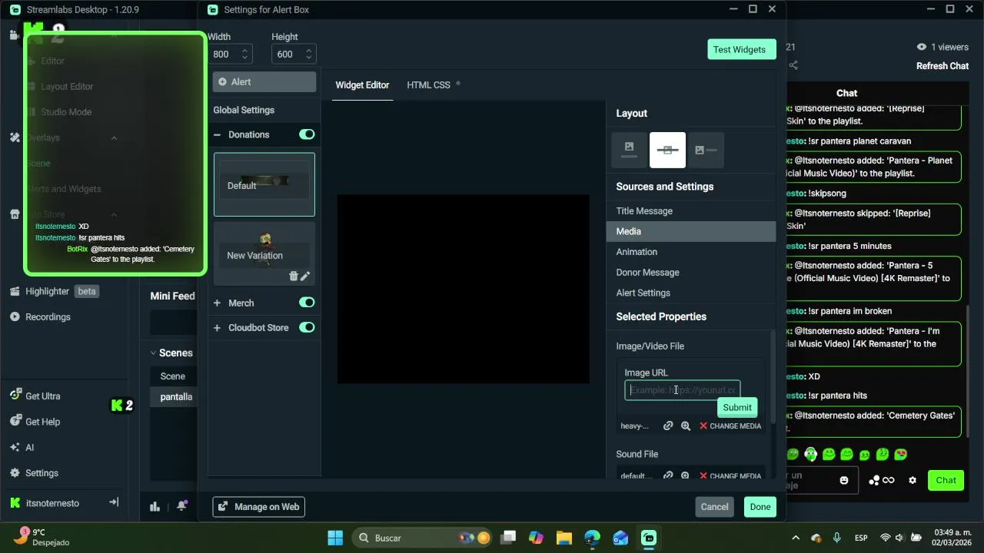Click the Get Ultra icon

click(x=15, y=396)
